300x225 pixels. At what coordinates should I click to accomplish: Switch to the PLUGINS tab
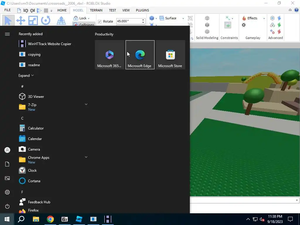click(142, 10)
